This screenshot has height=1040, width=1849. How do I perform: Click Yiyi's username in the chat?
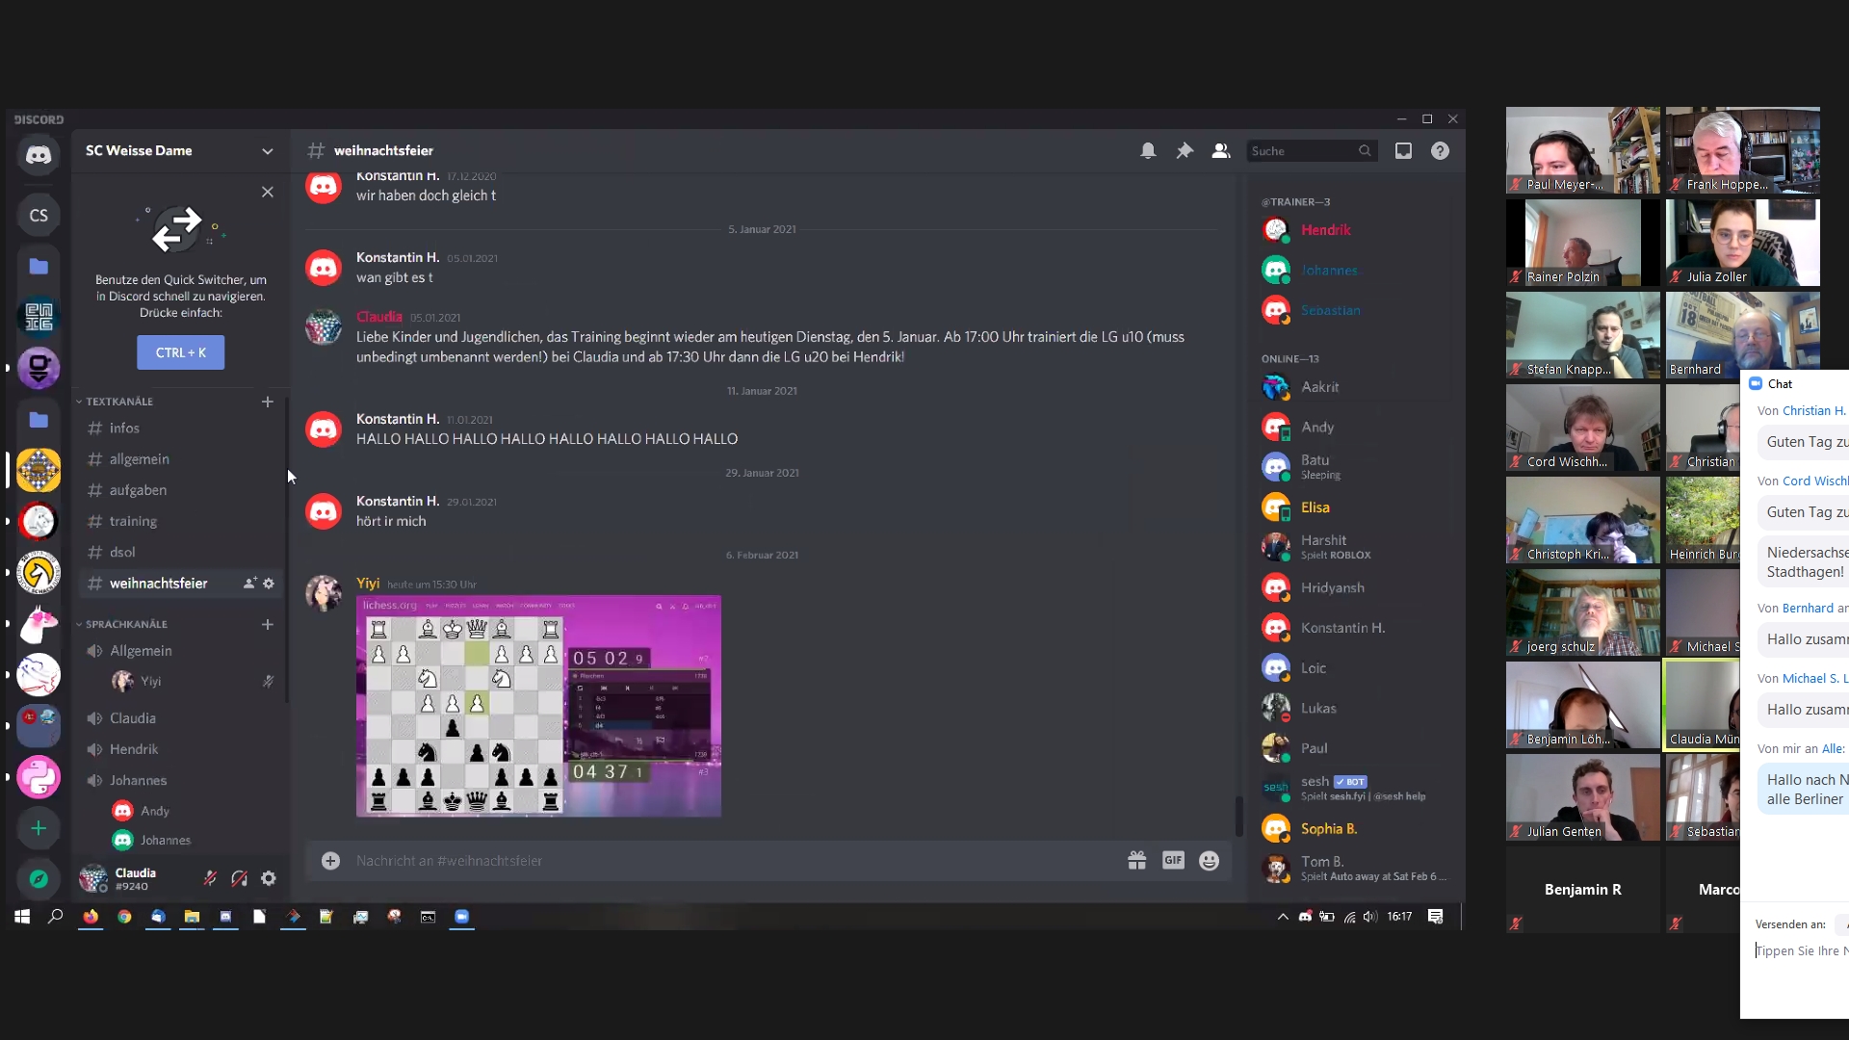click(x=368, y=583)
